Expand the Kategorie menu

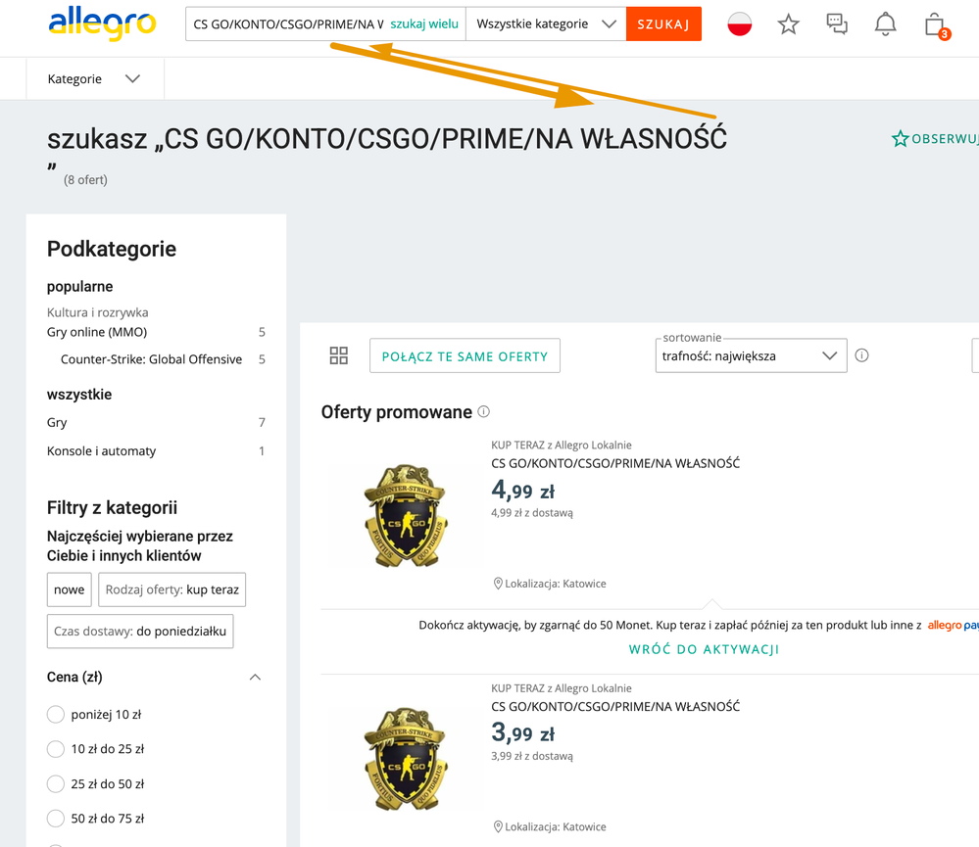pos(95,79)
